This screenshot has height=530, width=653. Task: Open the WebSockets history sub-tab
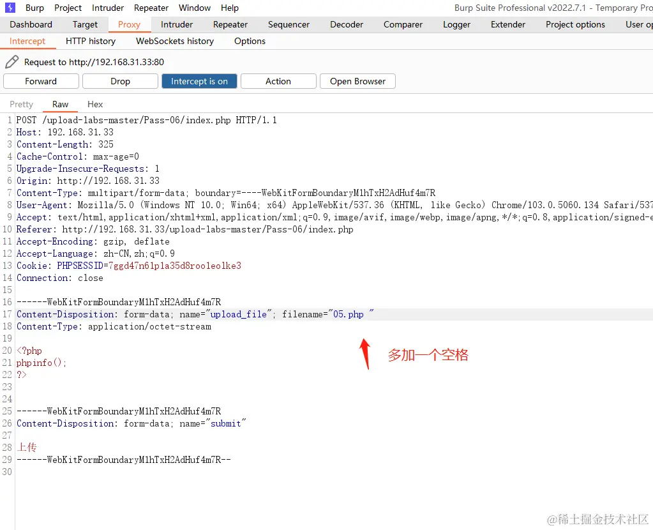(174, 42)
